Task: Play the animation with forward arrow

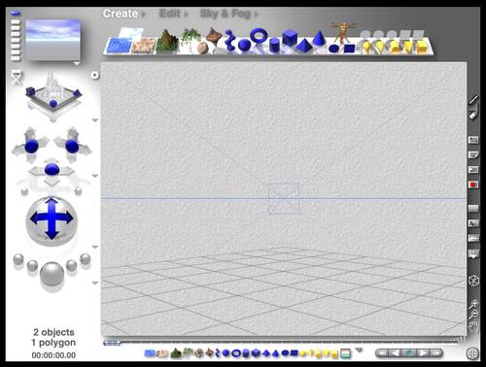Action: point(423,353)
